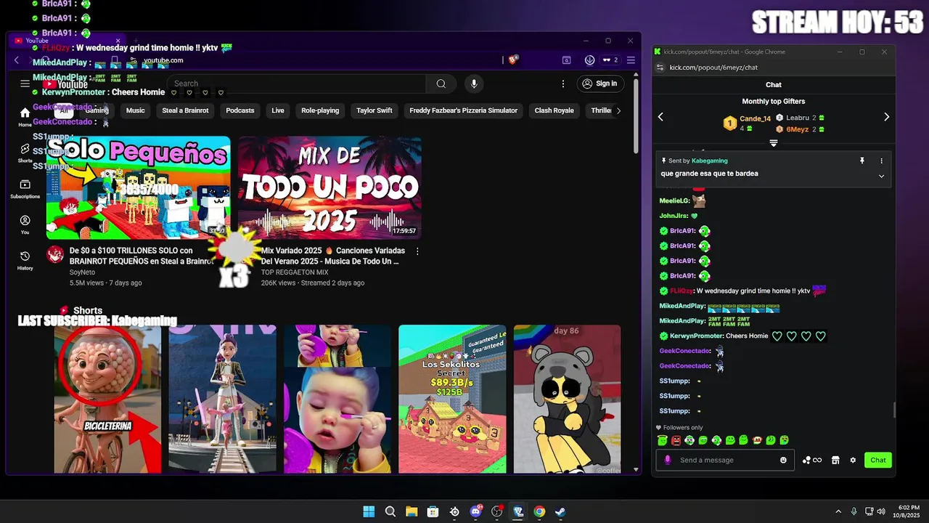This screenshot has height=523, width=929.
Task: Open Windows Start menu
Action: tap(369, 511)
